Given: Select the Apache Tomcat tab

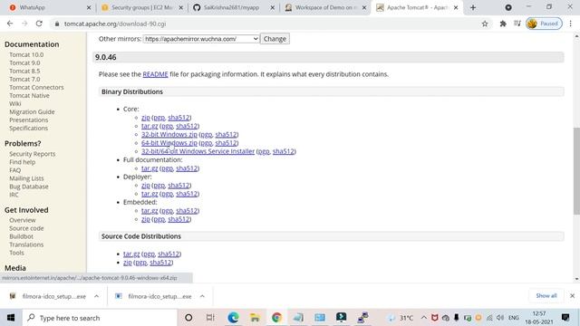Looking at the screenshot, I should [x=418, y=7].
